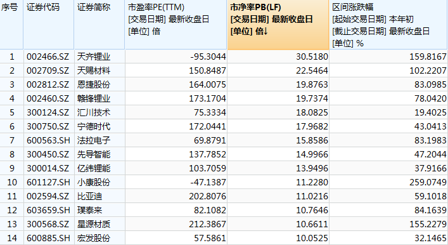The height and width of the screenshot is (245, 448).
Task: Select stock code 300568.SZ
Action: tap(48, 225)
